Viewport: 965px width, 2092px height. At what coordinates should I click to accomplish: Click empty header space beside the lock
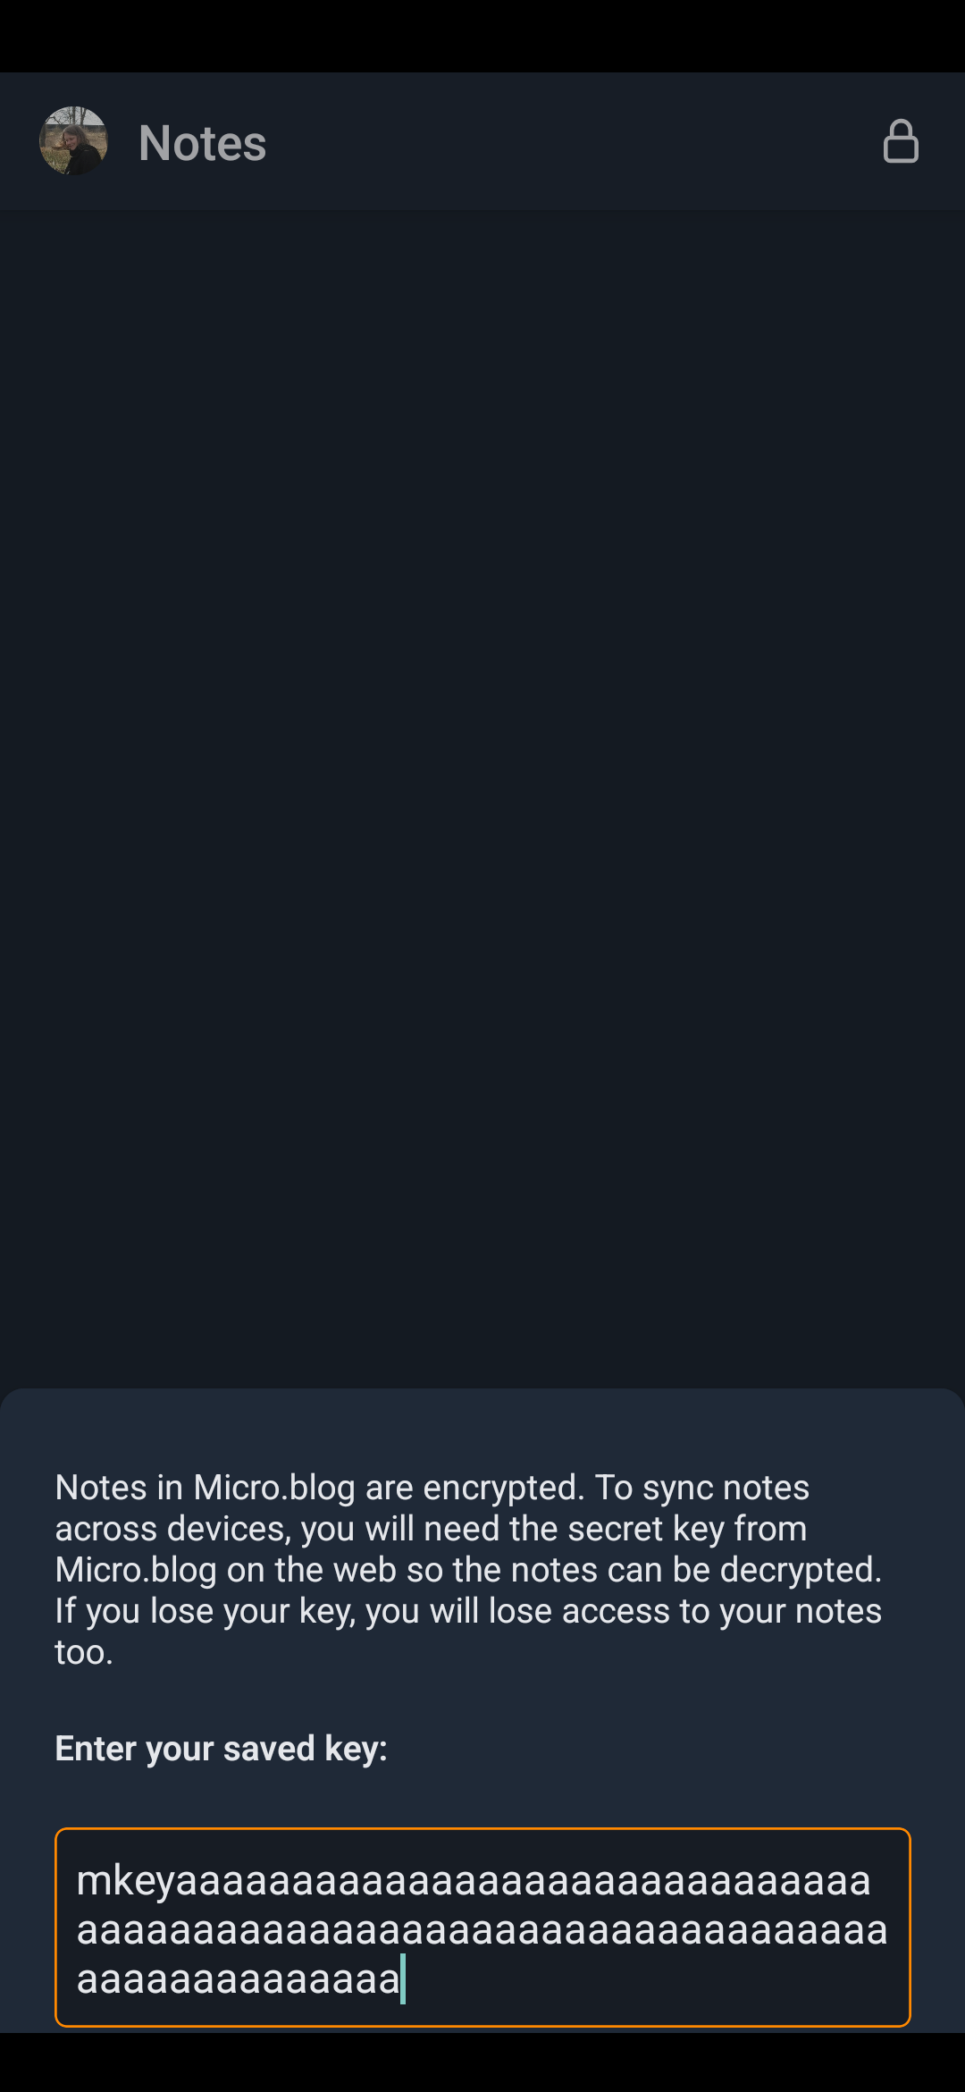[572, 141]
